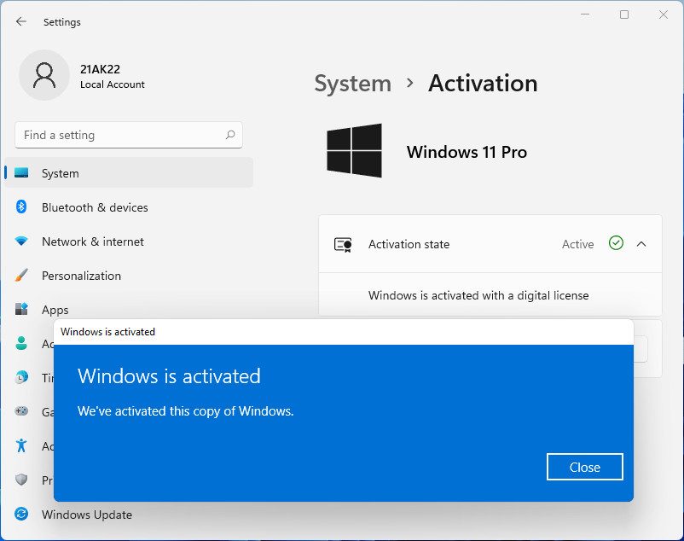Click We've activated this copy message
684x541 pixels.
coord(185,411)
